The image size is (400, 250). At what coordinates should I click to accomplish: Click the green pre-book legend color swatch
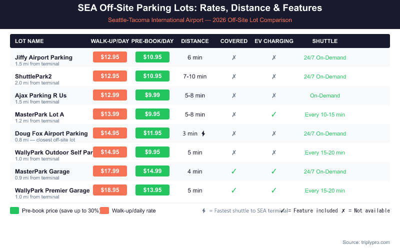14,210
